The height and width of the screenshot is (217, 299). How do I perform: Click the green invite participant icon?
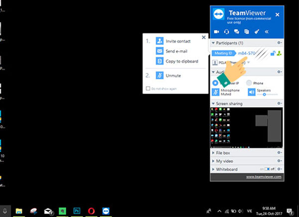click(x=279, y=53)
